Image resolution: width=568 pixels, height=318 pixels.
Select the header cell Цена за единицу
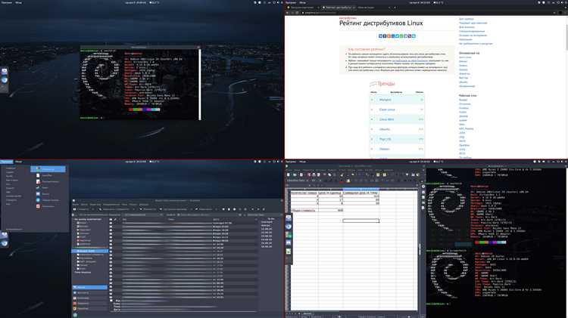pyautogui.click(x=330, y=193)
